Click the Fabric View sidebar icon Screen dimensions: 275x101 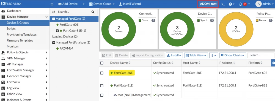(x=3, y=94)
